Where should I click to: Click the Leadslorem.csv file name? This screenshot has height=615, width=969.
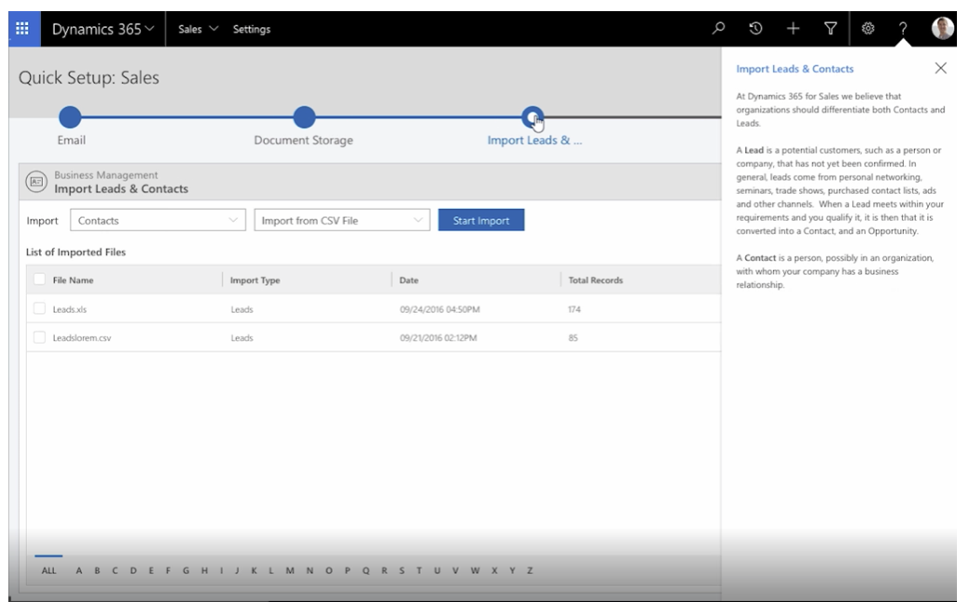point(81,337)
